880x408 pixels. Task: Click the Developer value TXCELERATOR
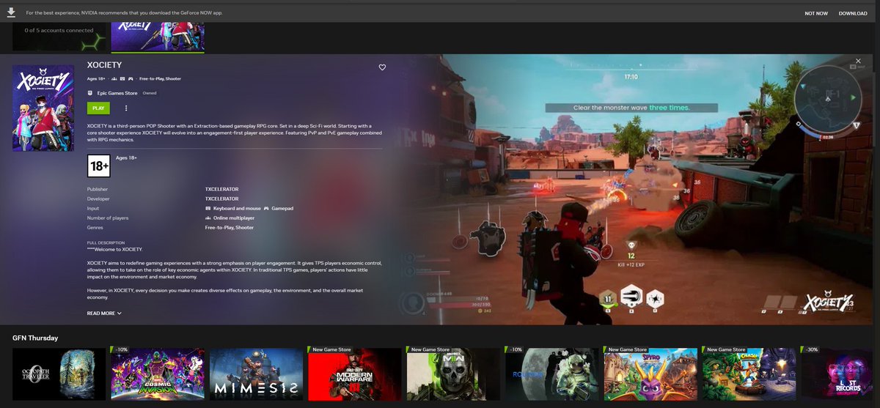(221, 199)
